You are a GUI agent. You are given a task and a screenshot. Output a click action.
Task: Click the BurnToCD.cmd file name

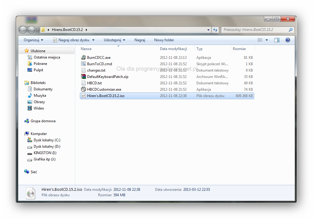(100, 64)
